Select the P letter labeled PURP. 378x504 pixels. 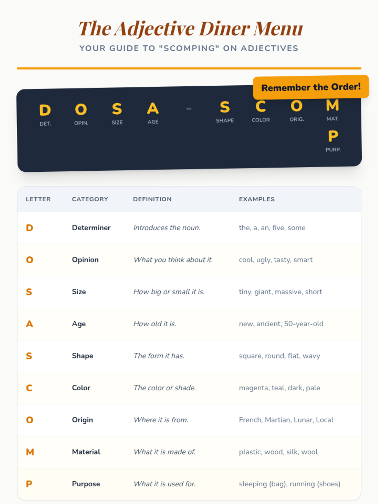[x=333, y=136]
